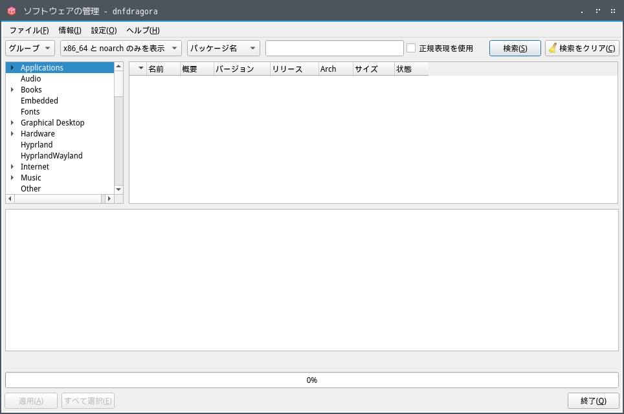Viewport: 624px width, 414px height.
Task: Select the Books group row
Action: [60, 89]
